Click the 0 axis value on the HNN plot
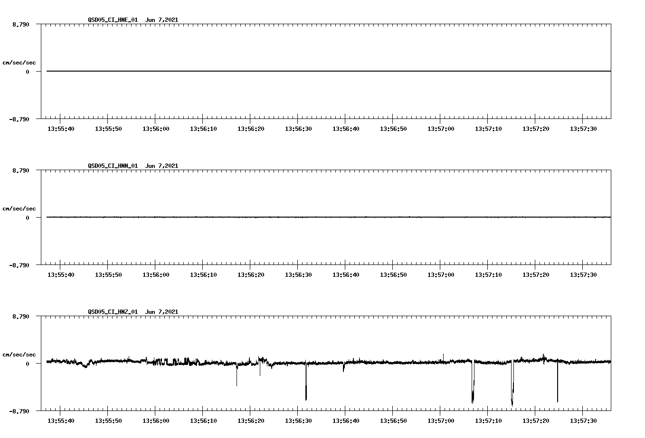The width and height of the screenshot is (645, 438). (28, 218)
